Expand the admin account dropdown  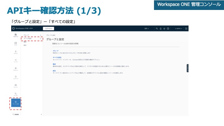pos(179,29)
